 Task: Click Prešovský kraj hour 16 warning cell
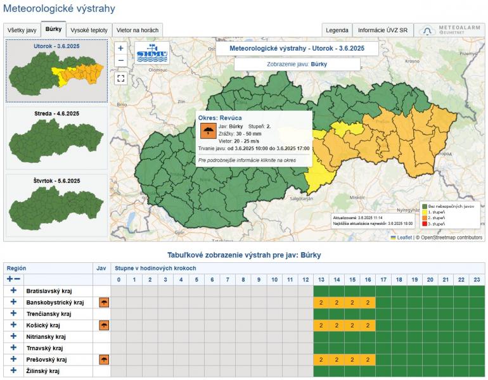click(368, 360)
